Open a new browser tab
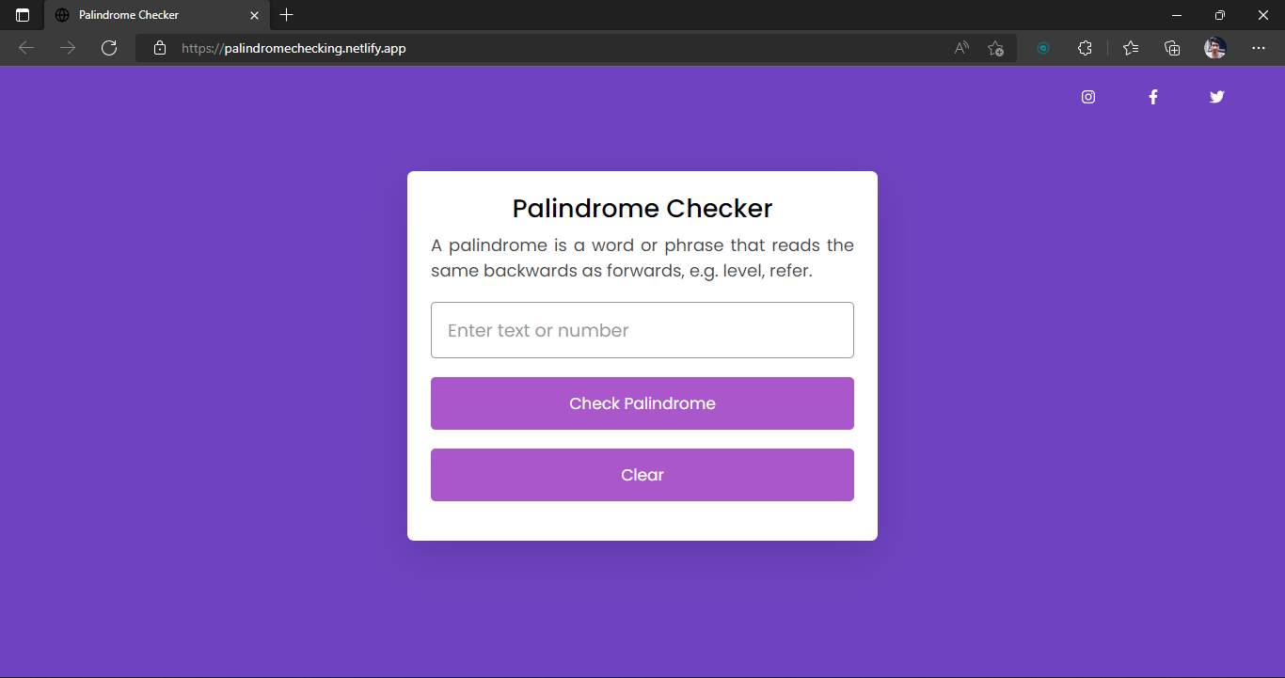Viewport: 1285px width, 678px height. [x=286, y=15]
